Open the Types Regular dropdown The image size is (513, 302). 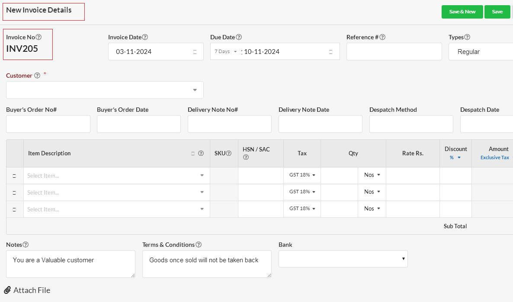[x=481, y=52]
